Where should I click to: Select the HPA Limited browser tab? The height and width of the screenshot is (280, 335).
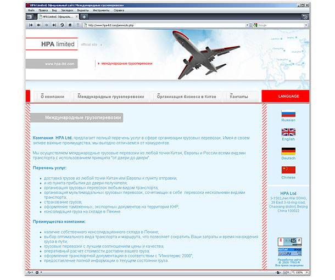point(58,16)
